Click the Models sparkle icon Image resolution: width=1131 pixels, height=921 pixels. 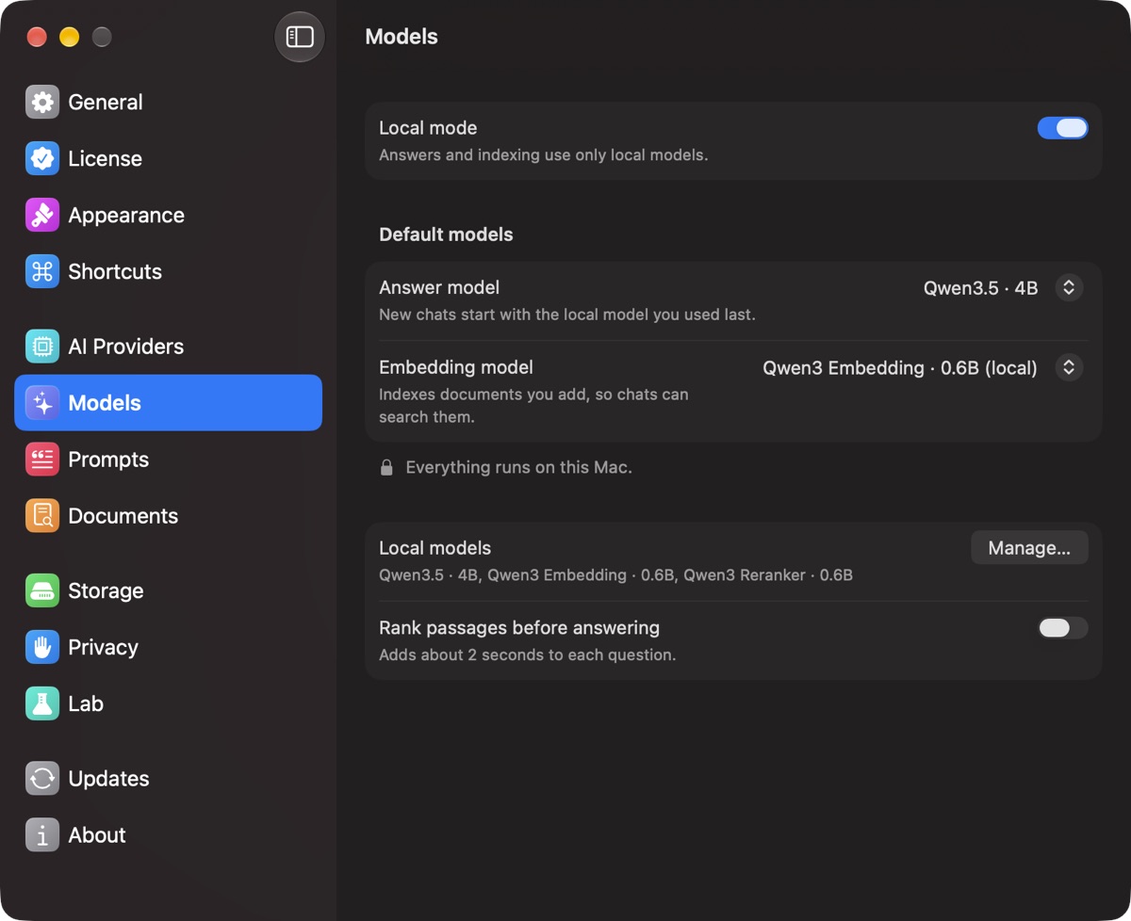click(42, 403)
